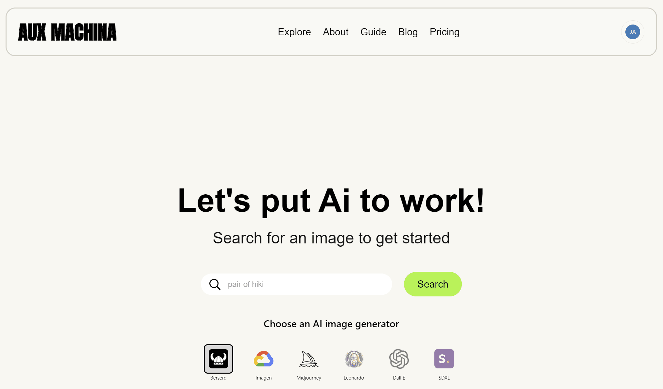Choose the Imagen generator icon
The image size is (663, 389).
(x=263, y=359)
